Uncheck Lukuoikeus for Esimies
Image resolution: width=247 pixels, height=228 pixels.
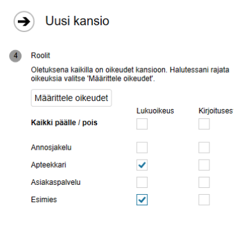(142, 200)
